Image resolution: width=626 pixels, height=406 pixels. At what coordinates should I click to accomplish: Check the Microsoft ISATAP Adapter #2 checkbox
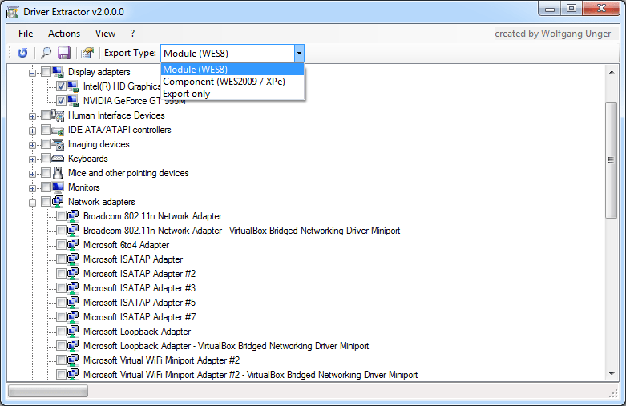pyautogui.click(x=61, y=274)
